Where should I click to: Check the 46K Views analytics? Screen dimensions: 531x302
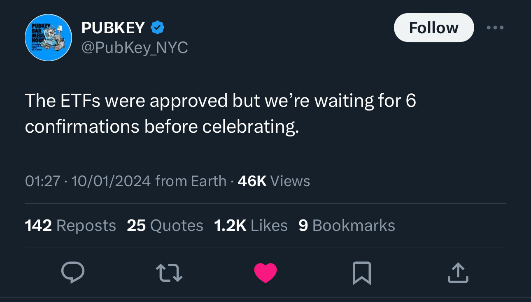click(274, 181)
